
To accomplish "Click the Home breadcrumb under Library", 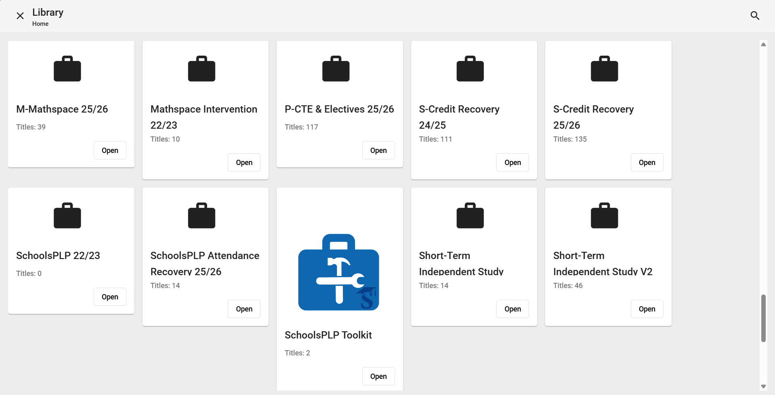I will click(40, 24).
